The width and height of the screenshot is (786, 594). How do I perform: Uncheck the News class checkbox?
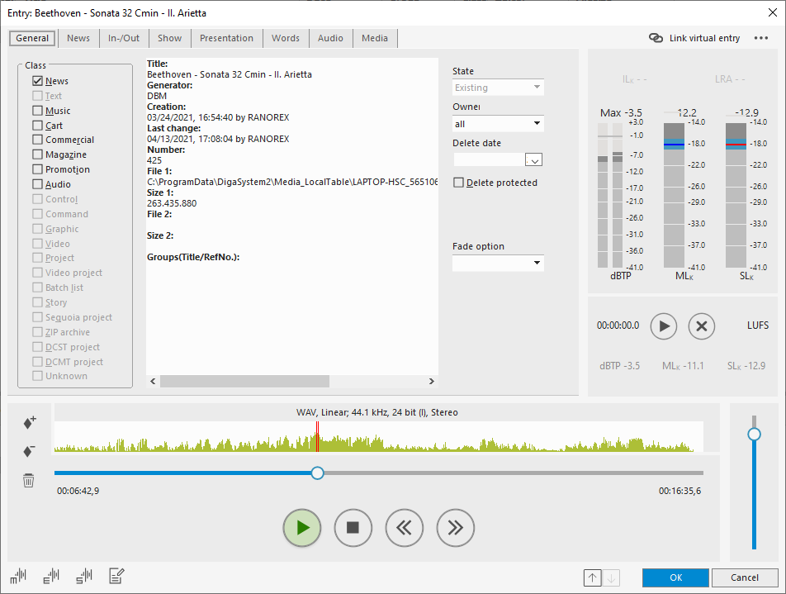click(x=38, y=81)
